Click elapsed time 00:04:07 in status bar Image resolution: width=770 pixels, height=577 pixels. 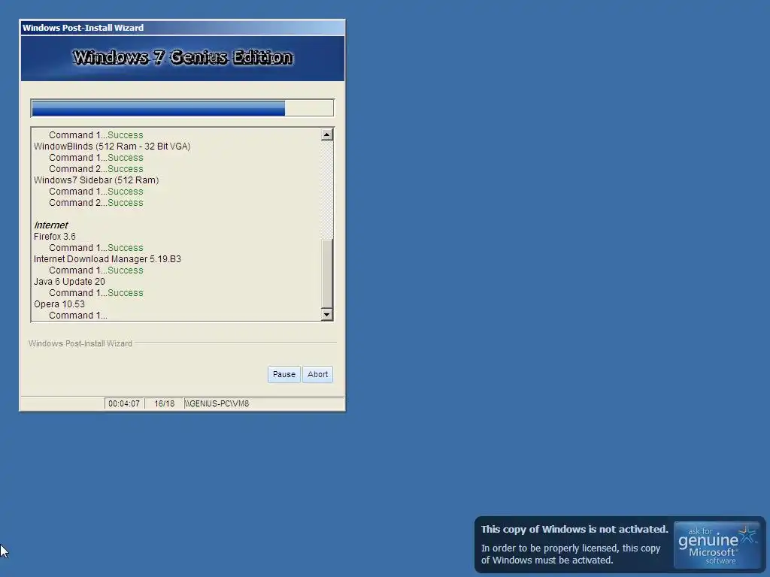point(124,403)
